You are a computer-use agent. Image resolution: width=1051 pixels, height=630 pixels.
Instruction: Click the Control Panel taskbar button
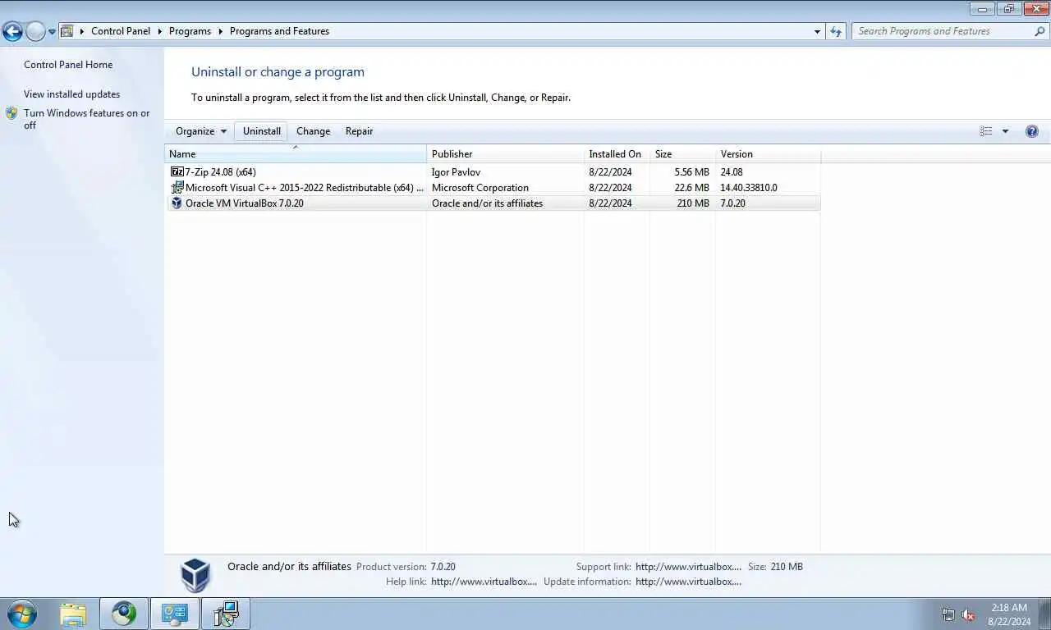175,614
